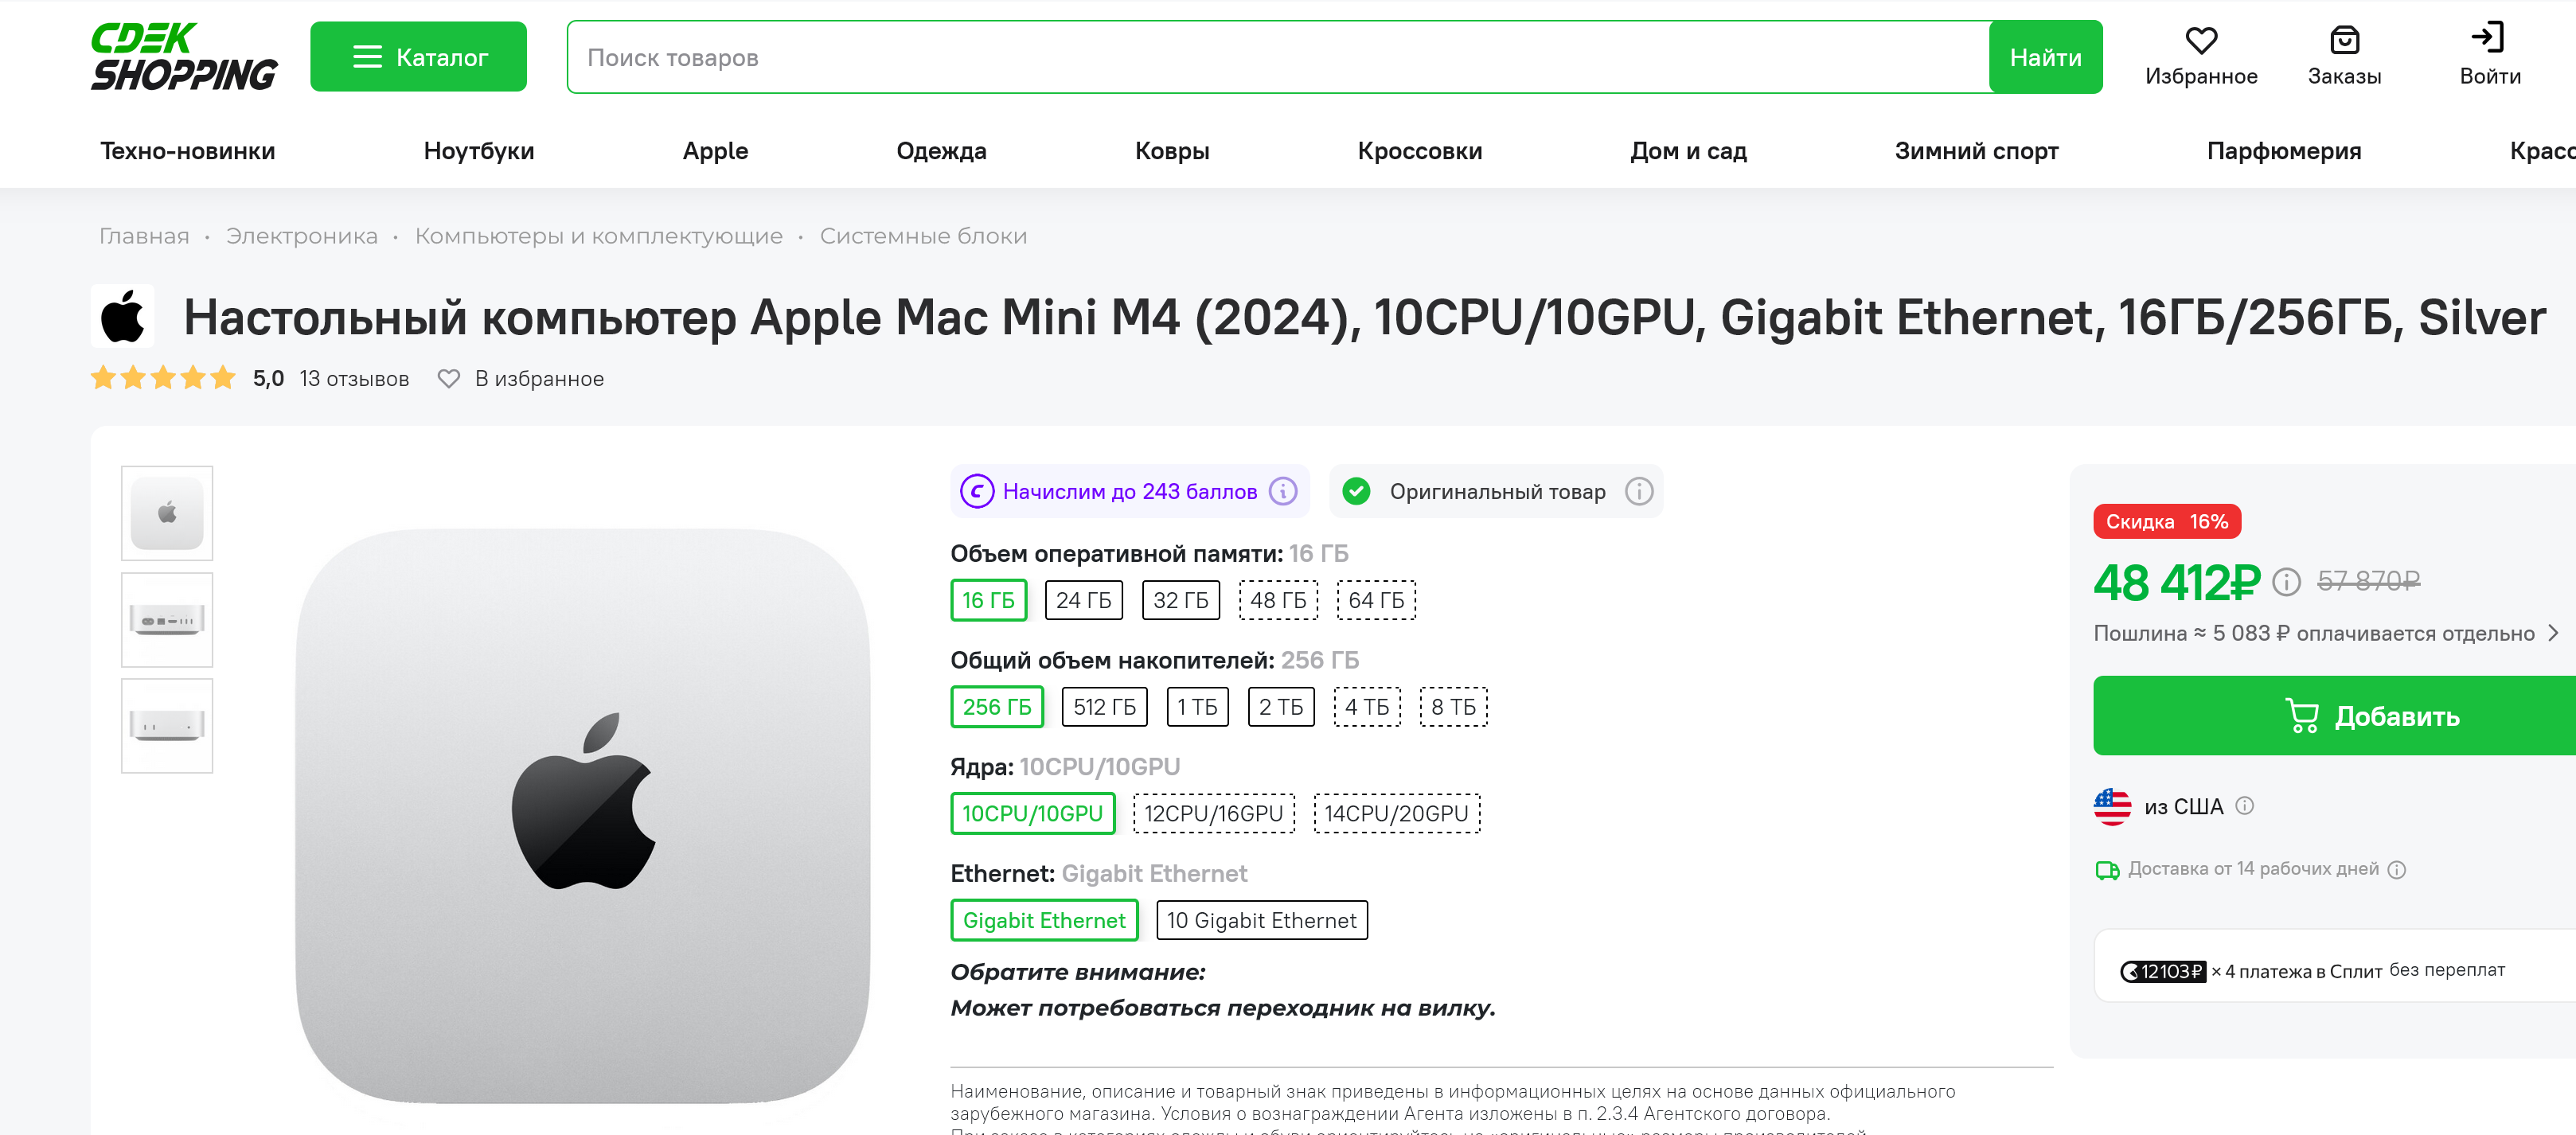The width and height of the screenshot is (2576, 1135).
Task: Select 512 ГБ storage option
Action: click(x=1104, y=707)
